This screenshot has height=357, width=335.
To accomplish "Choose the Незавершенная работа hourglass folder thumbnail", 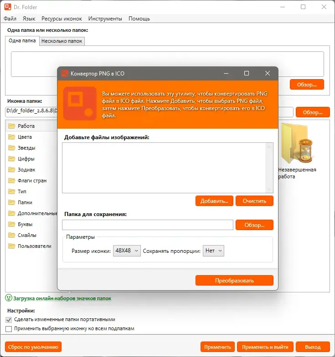I will coord(297,143).
